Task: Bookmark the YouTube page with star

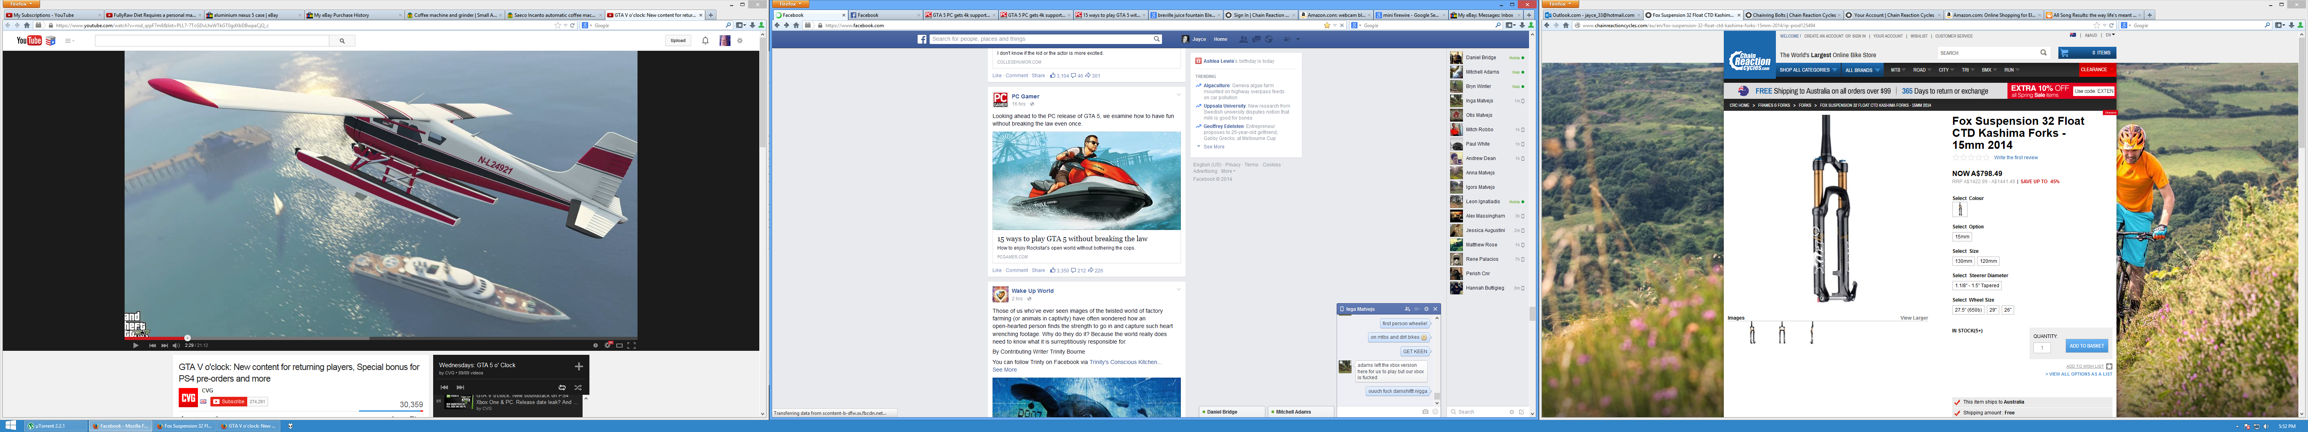Action: point(557,25)
